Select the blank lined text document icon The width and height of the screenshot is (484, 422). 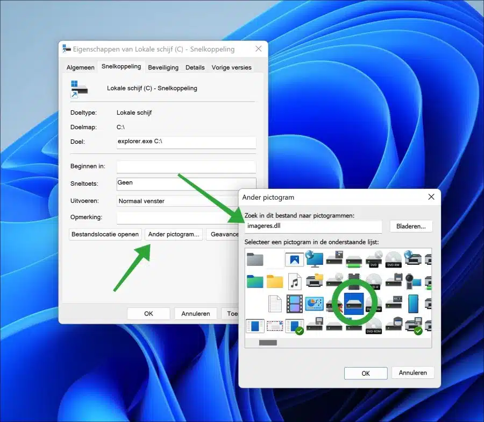coord(275,304)
